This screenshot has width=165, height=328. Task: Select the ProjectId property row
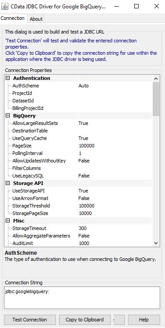coord(78,93)
